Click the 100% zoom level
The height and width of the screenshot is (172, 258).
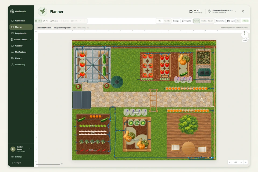[235, 162]
